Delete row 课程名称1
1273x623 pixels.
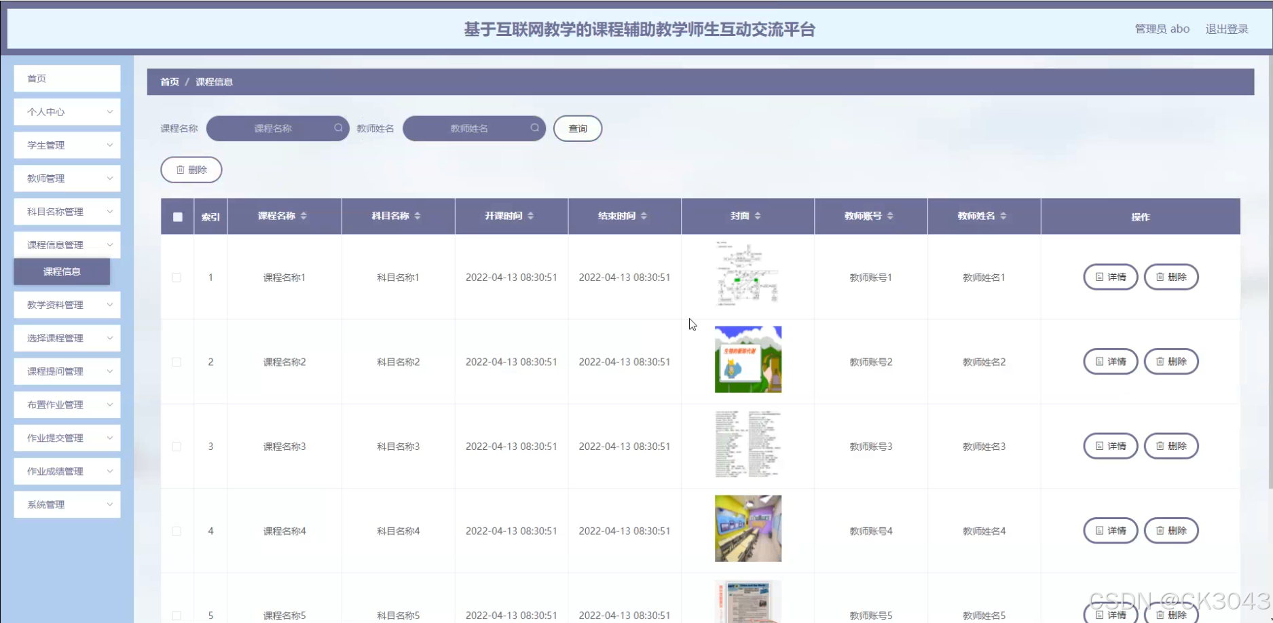pyautogui.click(x=1171, y=277)
